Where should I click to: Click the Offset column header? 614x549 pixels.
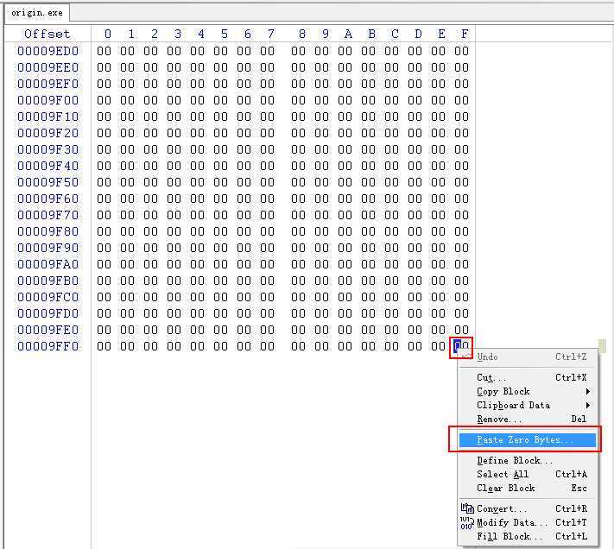[x=47, y=34]
